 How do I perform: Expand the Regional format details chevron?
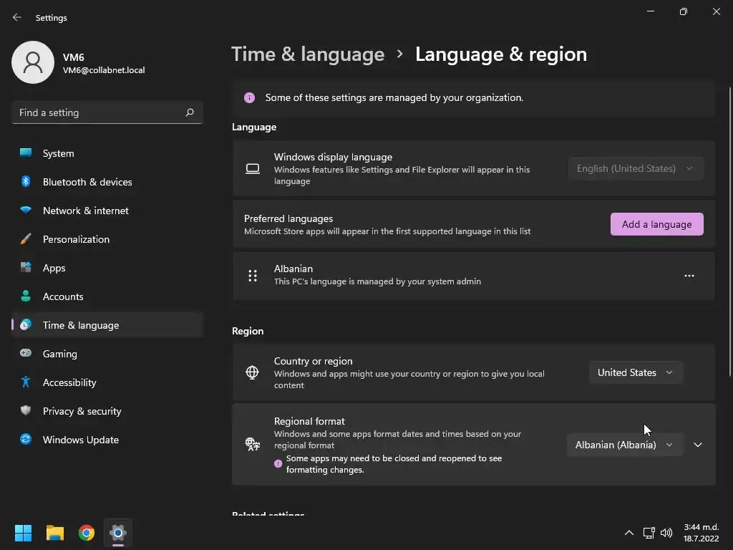tap(698, 445)
